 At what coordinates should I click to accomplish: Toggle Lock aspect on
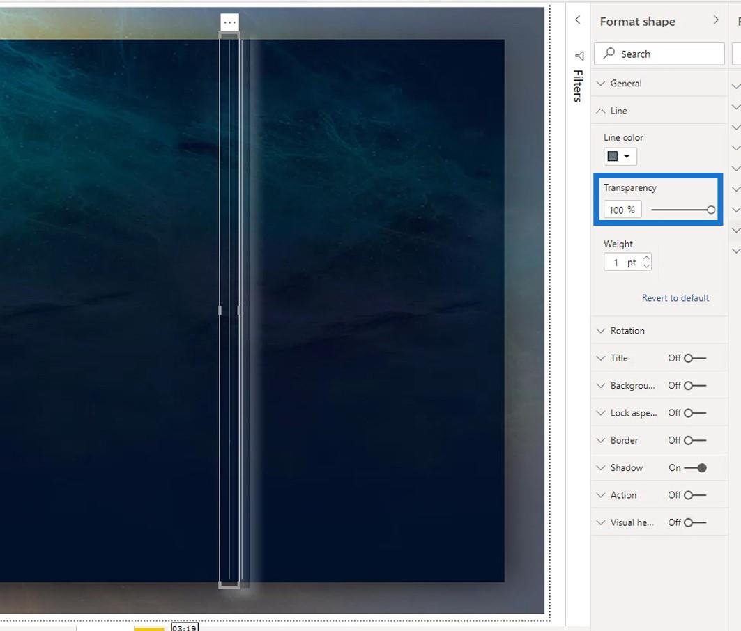[x=695, y=413]
